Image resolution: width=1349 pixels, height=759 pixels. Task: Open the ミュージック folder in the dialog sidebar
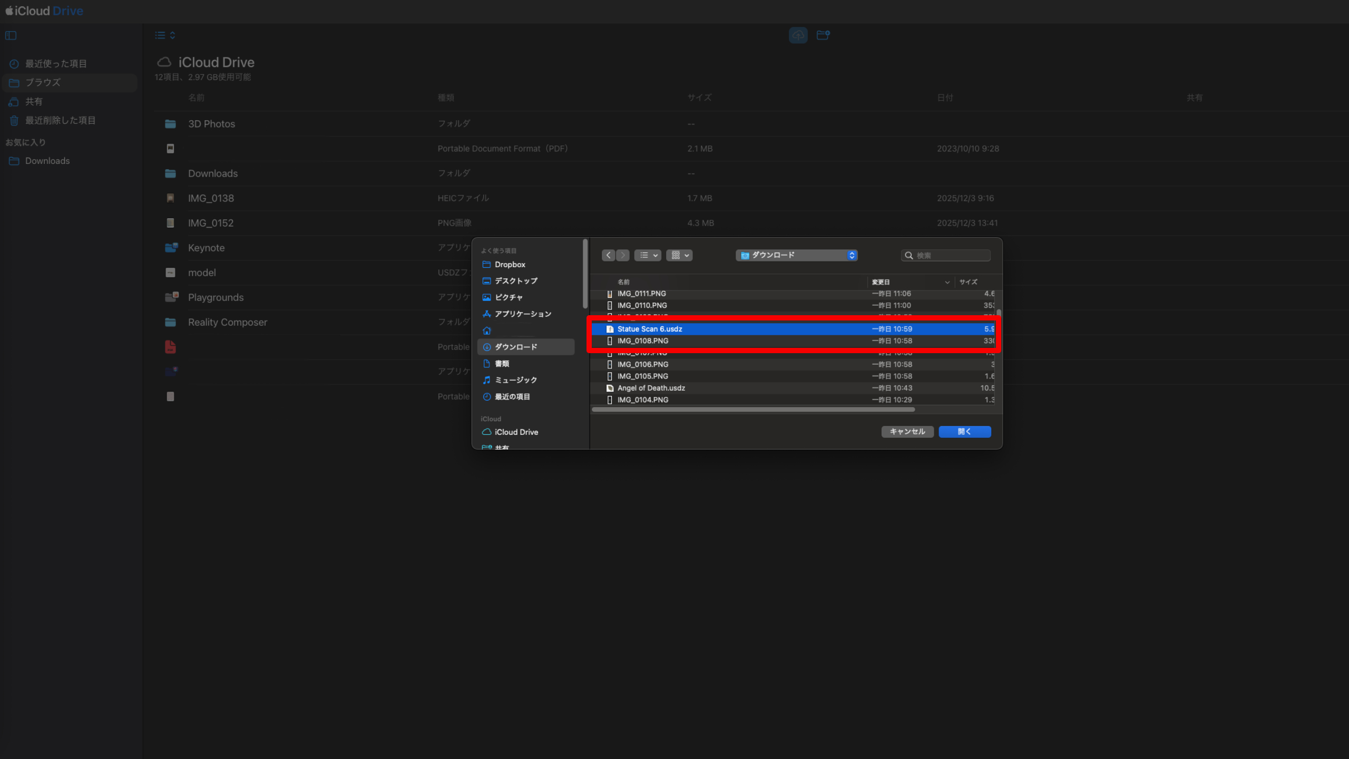(515, 379)
